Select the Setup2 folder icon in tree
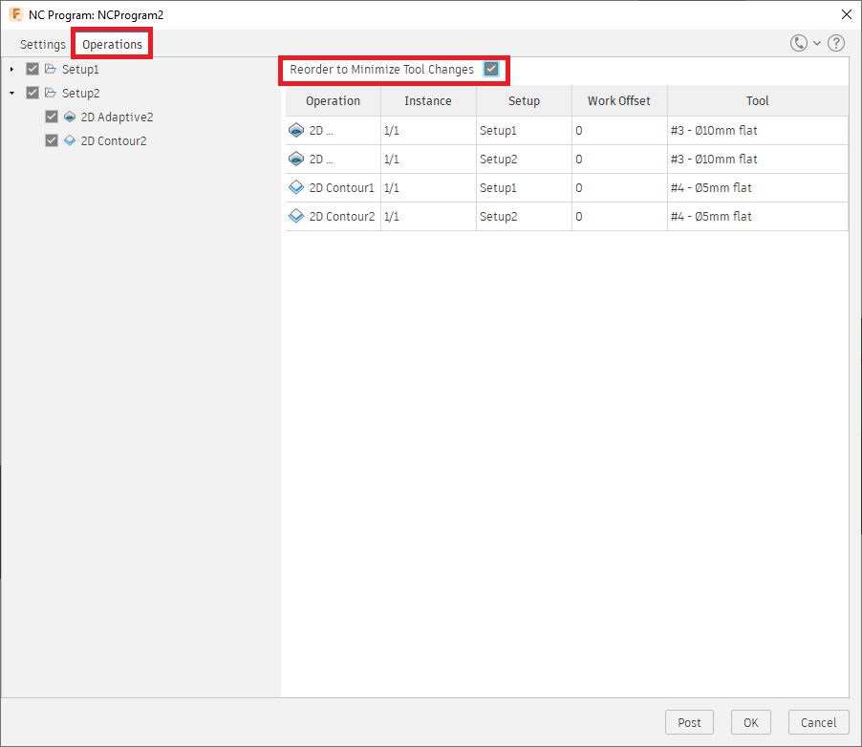 pyautogui.click(x=49, y=93)
